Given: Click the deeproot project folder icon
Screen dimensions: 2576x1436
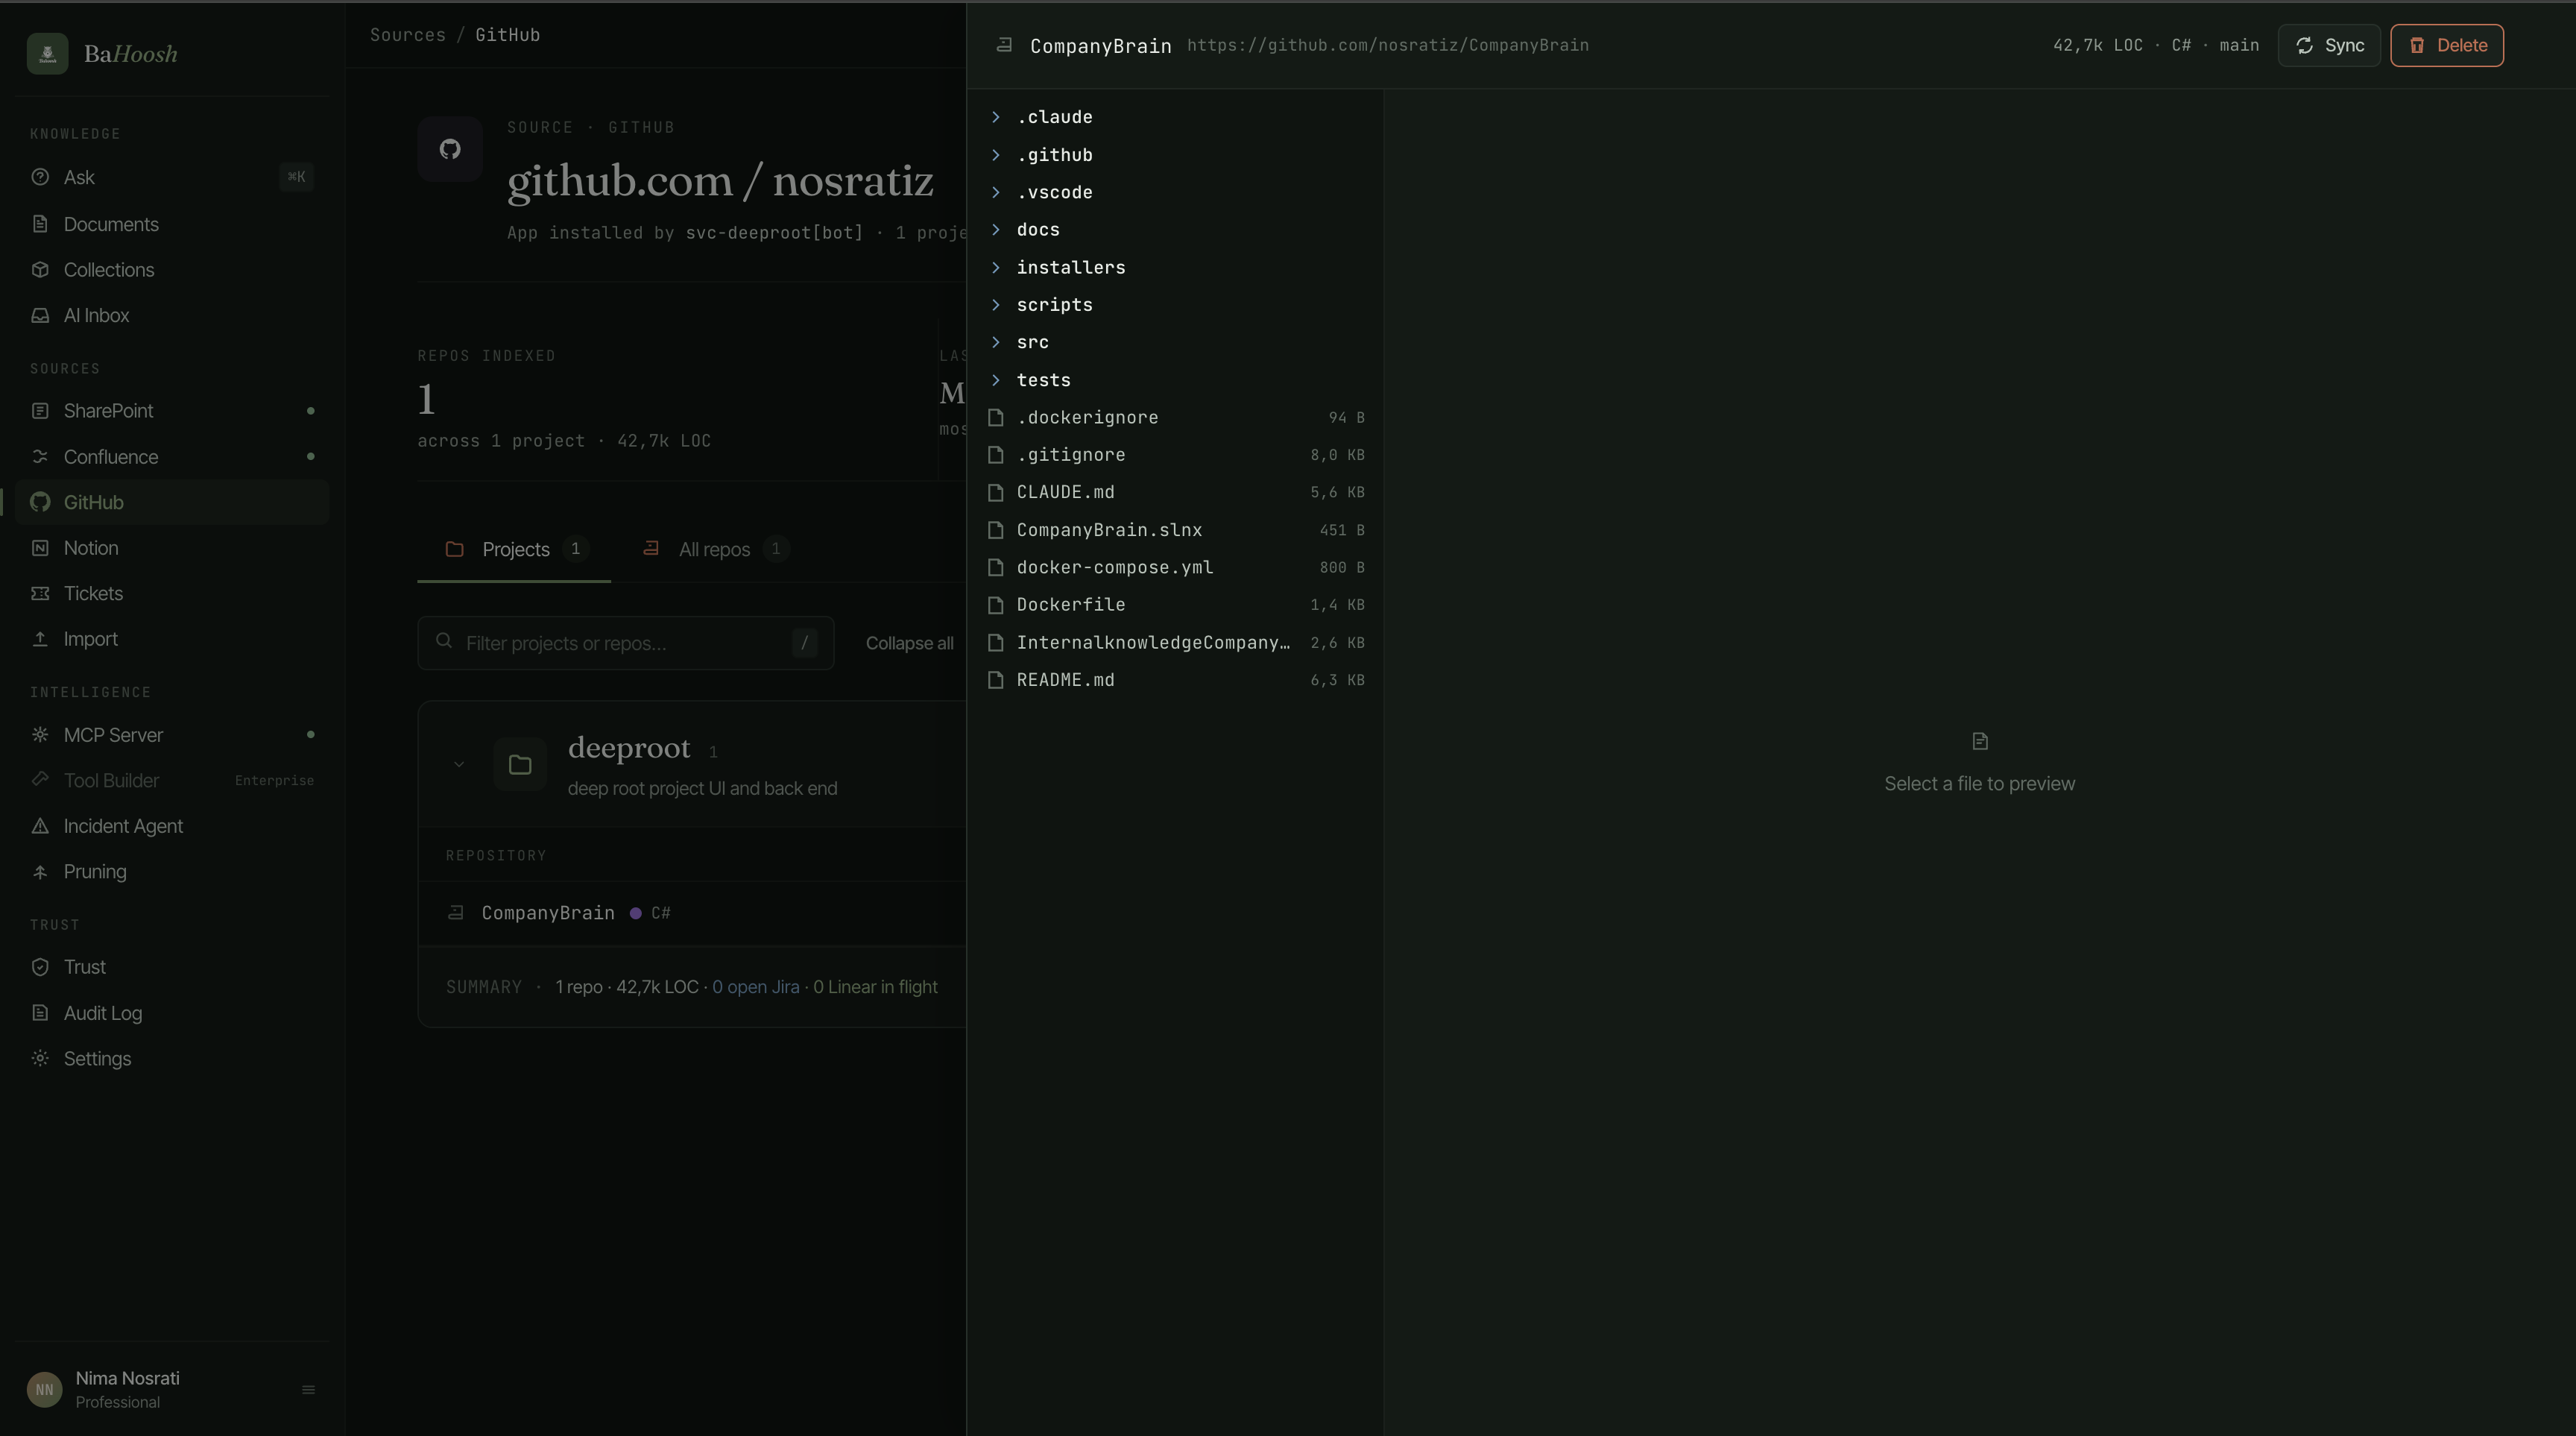Looking at the screenshot, I should 520,765.
